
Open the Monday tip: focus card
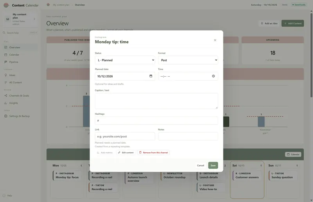(x=67, y=175)
